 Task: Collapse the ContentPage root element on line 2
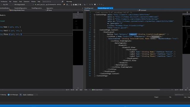[x=94, y=15]
